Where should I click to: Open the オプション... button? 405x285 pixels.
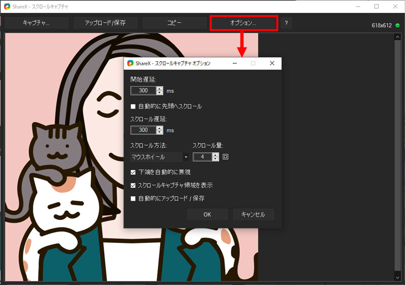click(244, 23)
